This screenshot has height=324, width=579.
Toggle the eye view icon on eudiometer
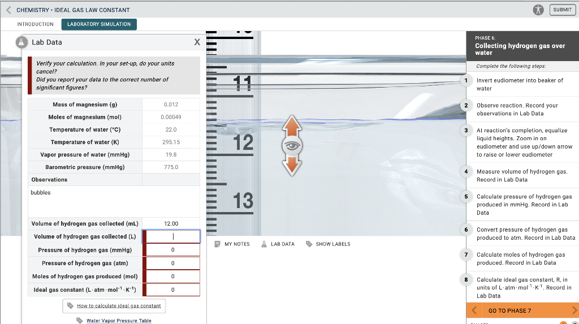[292, 146]
